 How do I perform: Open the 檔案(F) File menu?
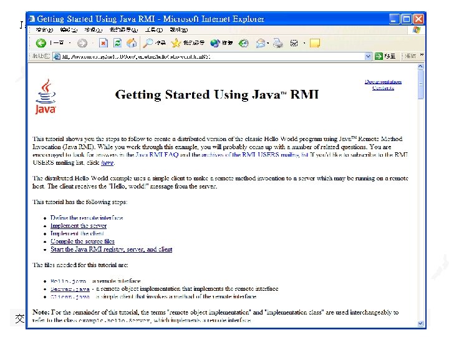44,30
